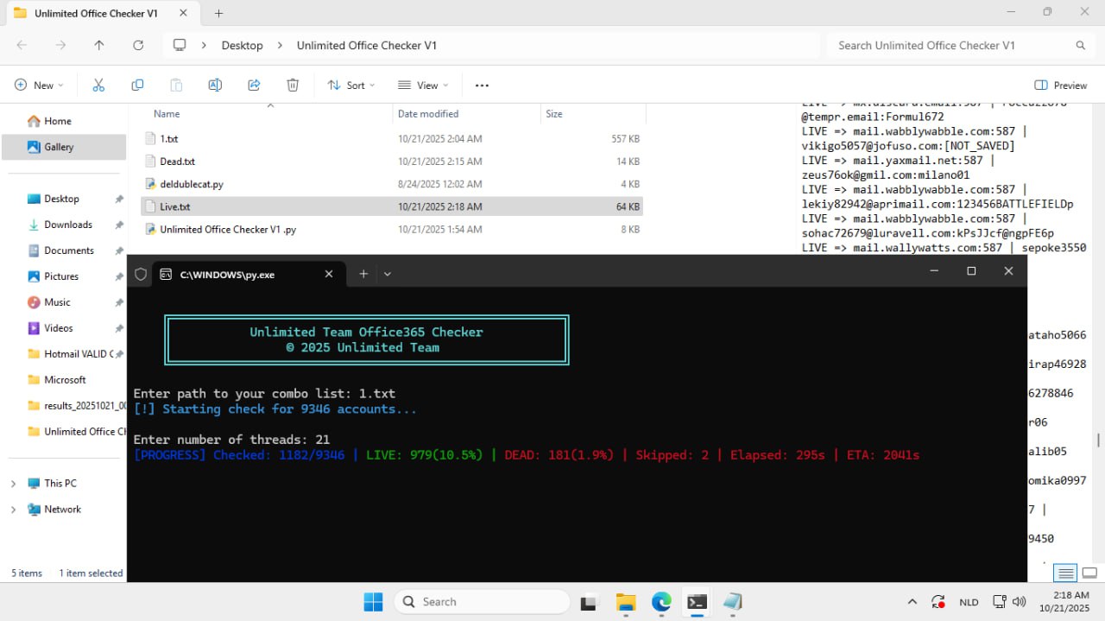This screenshot has height=621, width=1105.
Task: Click the Share icon in the toolbar
Action: tap(254, 85)
